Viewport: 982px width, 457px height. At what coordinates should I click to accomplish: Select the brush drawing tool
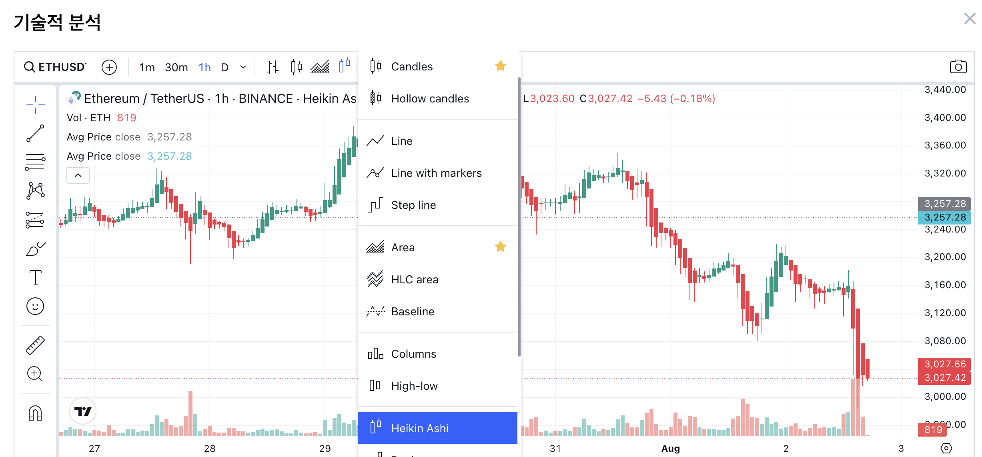point(35,249)
